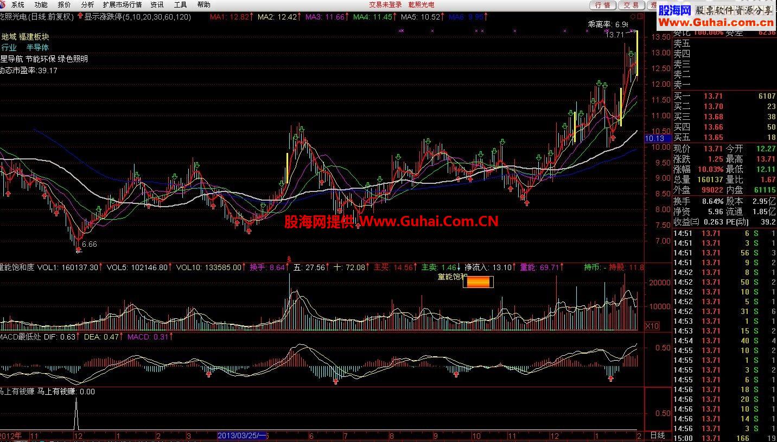Click the 福建板块 region label
The height and width of the screenshot is (442, 777).
(x=34, y=37)
